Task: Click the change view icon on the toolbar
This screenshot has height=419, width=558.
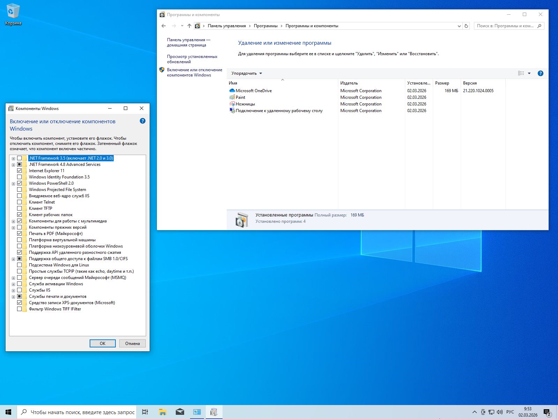Action: (521, 73)
